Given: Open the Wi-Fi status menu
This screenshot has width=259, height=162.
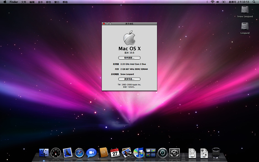Looking at the screenshot, I should coord(212,2).
